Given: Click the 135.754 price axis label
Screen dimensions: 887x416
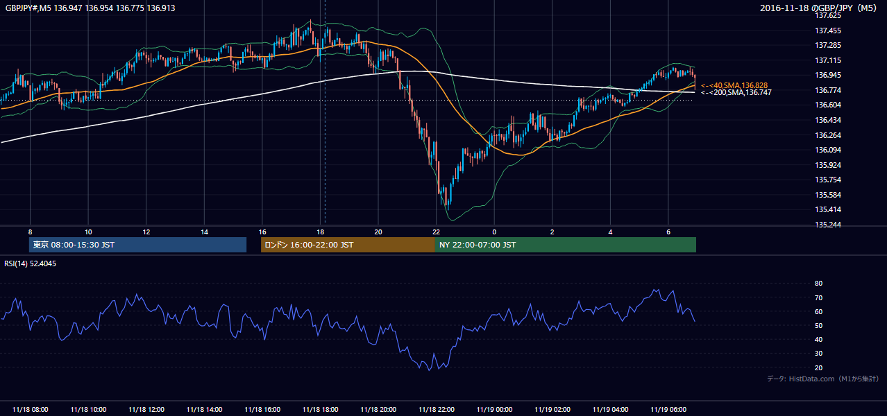Looking at the screenshot, I should point(829,180).
